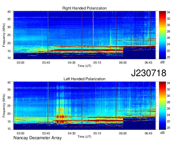The width and height of the screenshot is (173, 141).
Task: Click the 30 MHz tick label on the bottom plot
Action: click(x=9, y=98)
